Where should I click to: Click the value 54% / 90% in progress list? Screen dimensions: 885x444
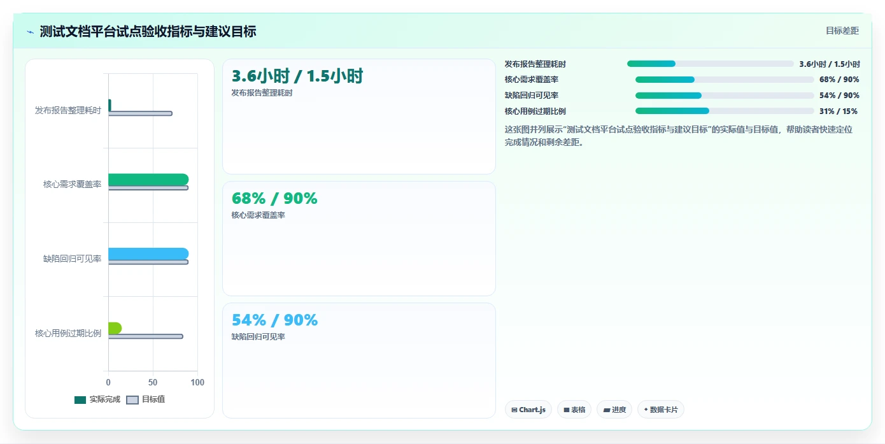(839, 96)
